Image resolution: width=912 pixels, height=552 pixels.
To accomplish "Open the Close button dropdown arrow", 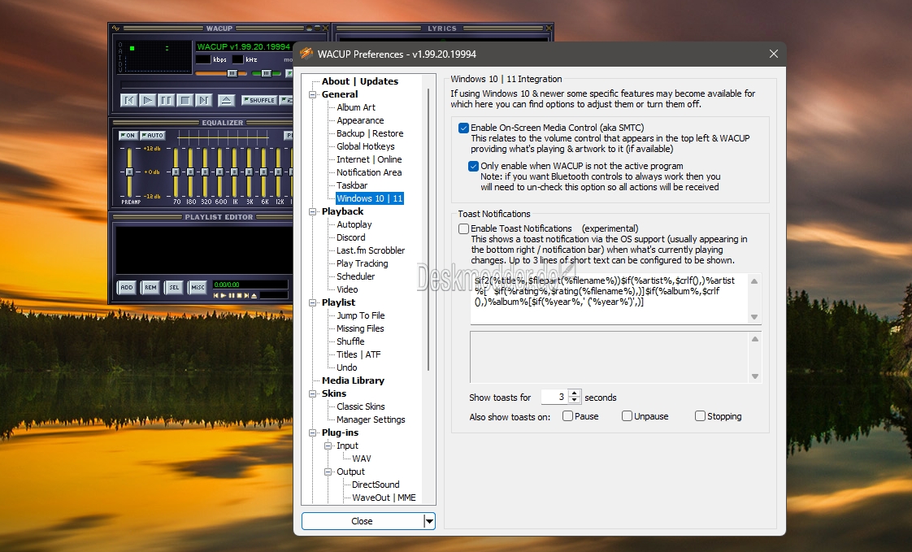I will click(x=429, y=521).
